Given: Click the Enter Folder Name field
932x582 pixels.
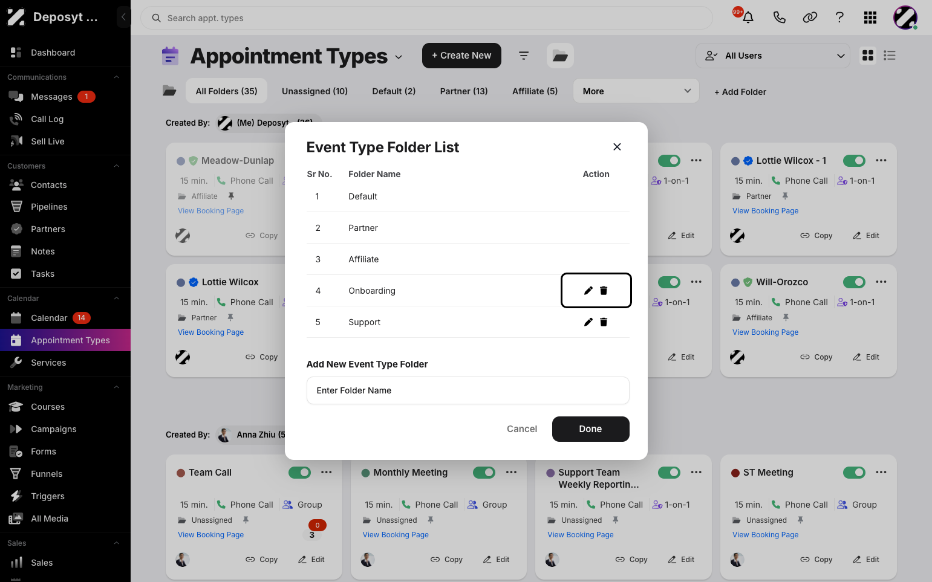Looking at the screenshot, I should (468, 390).
